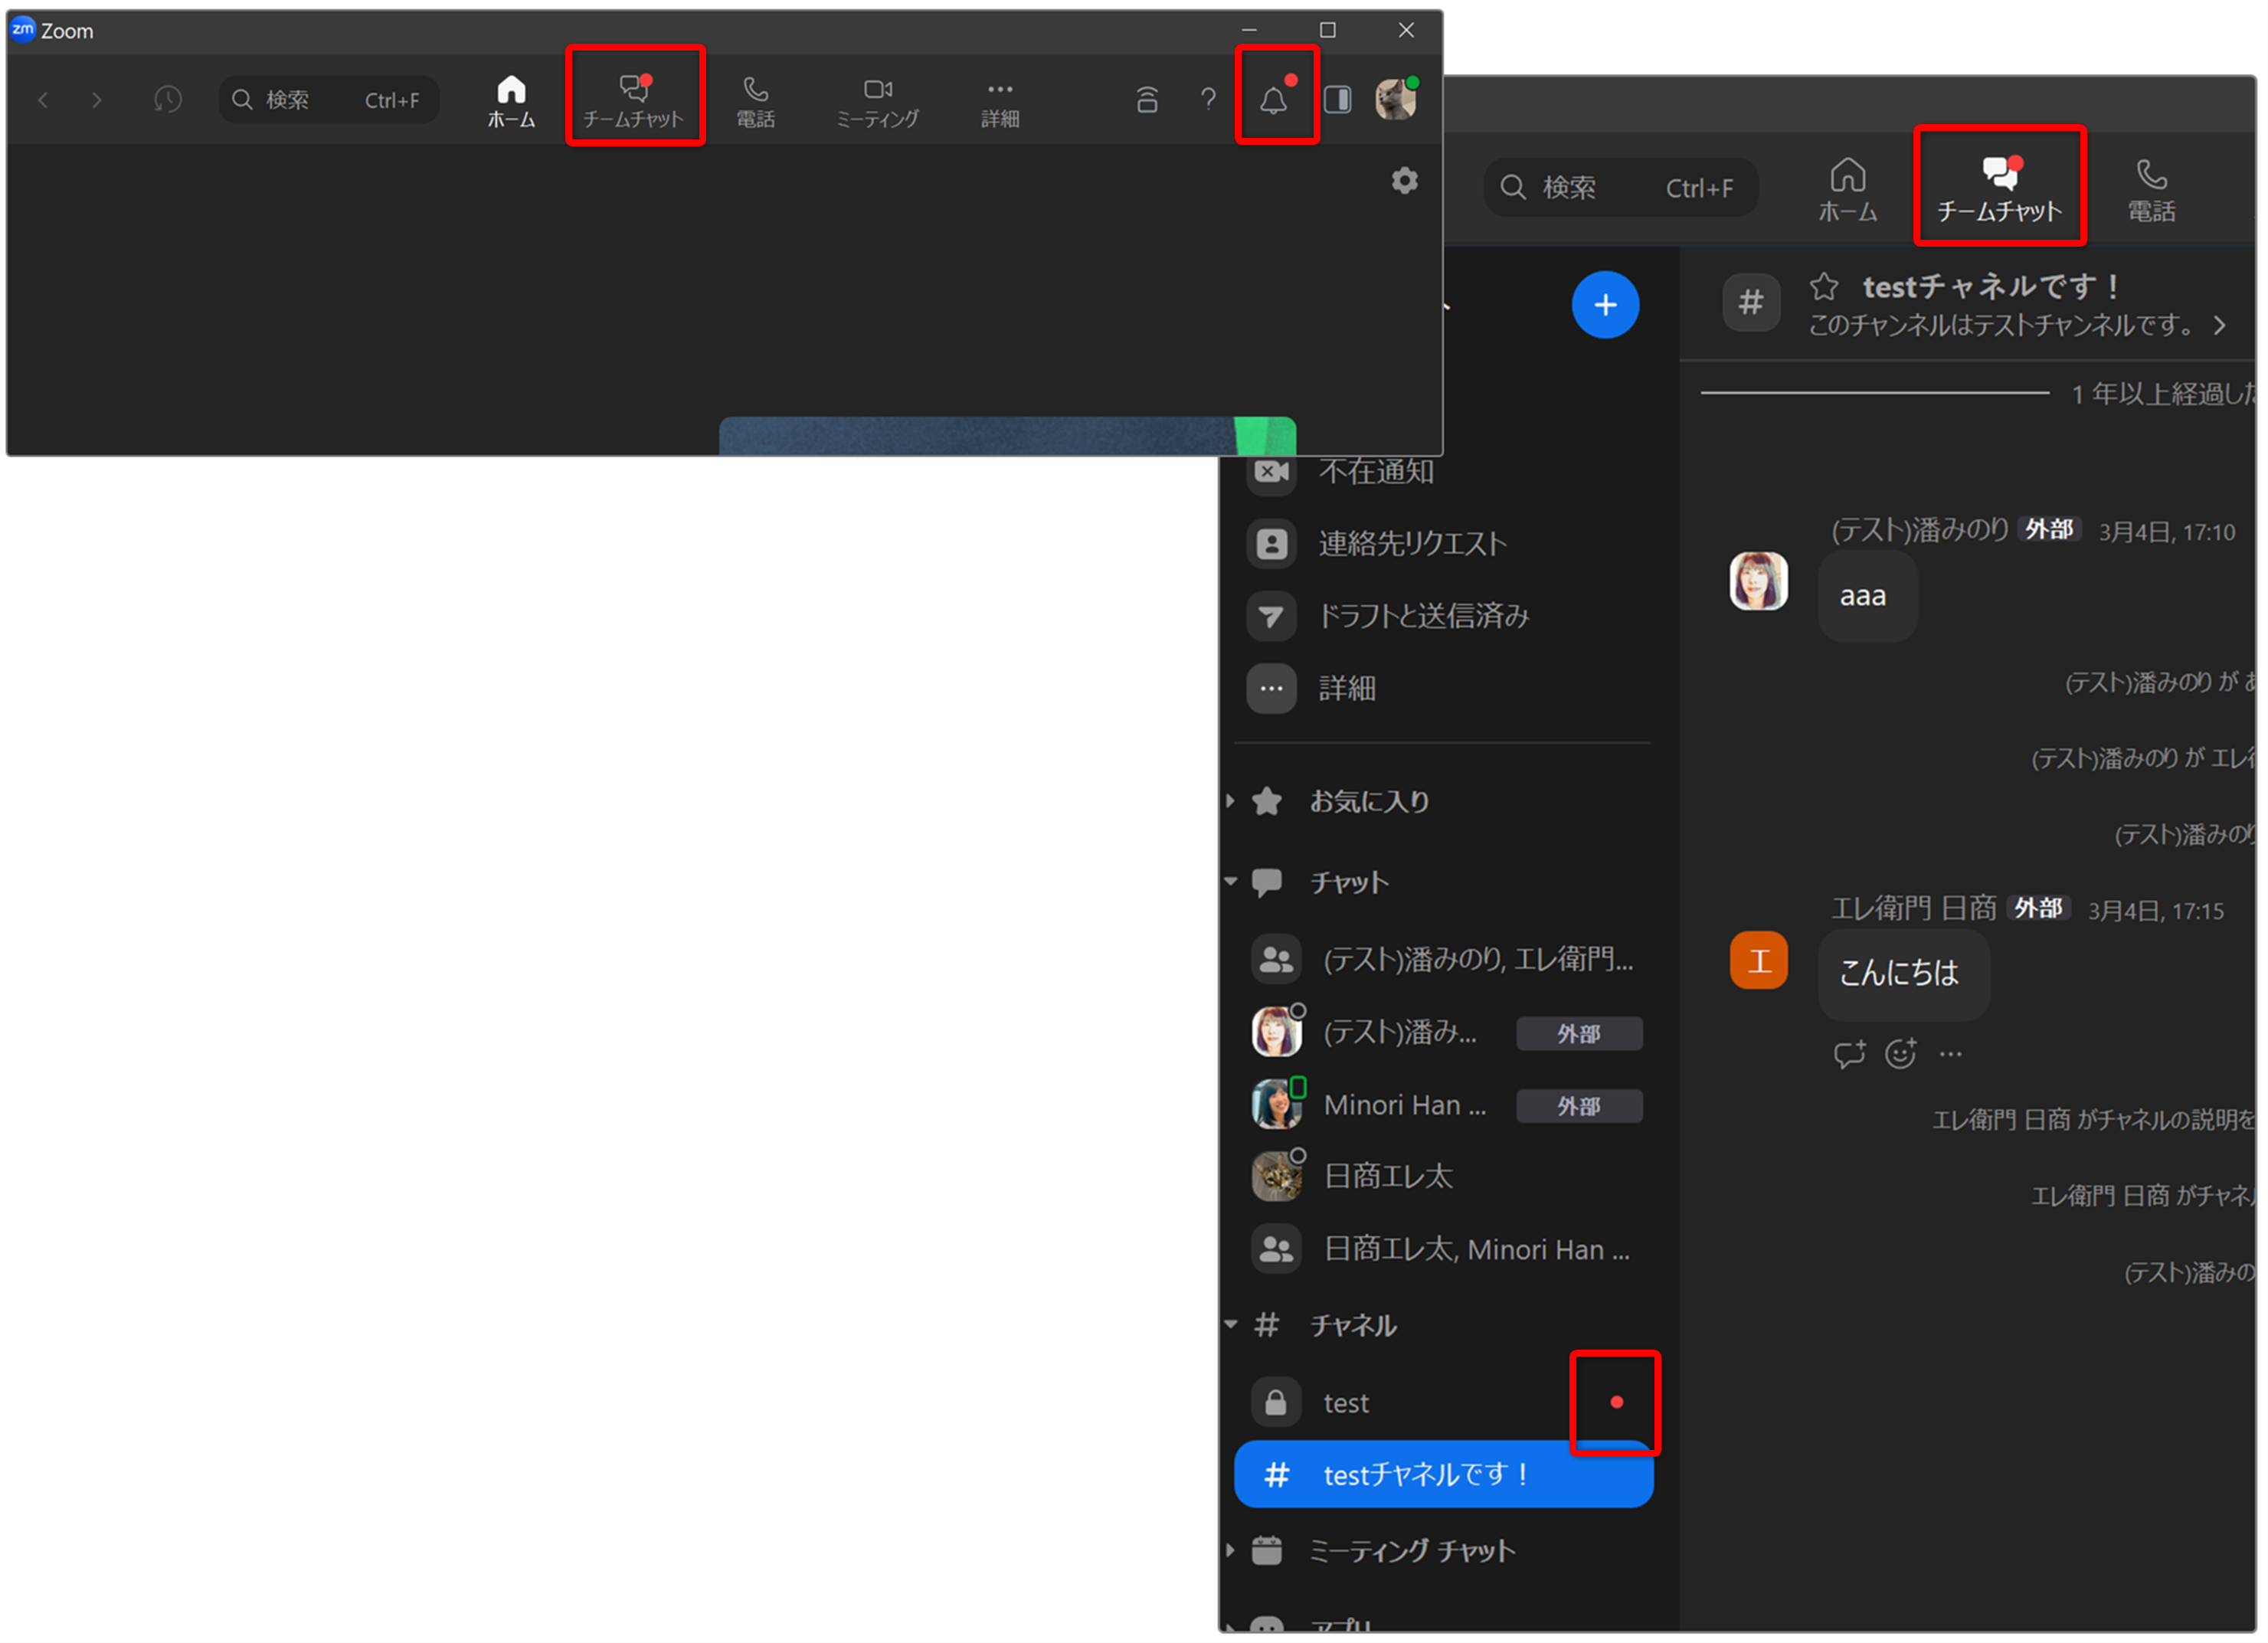This screenshot has height=1643, width=2268.
Task: Open chat with 日商エレ太
Action: (x=1444, y=1177)
